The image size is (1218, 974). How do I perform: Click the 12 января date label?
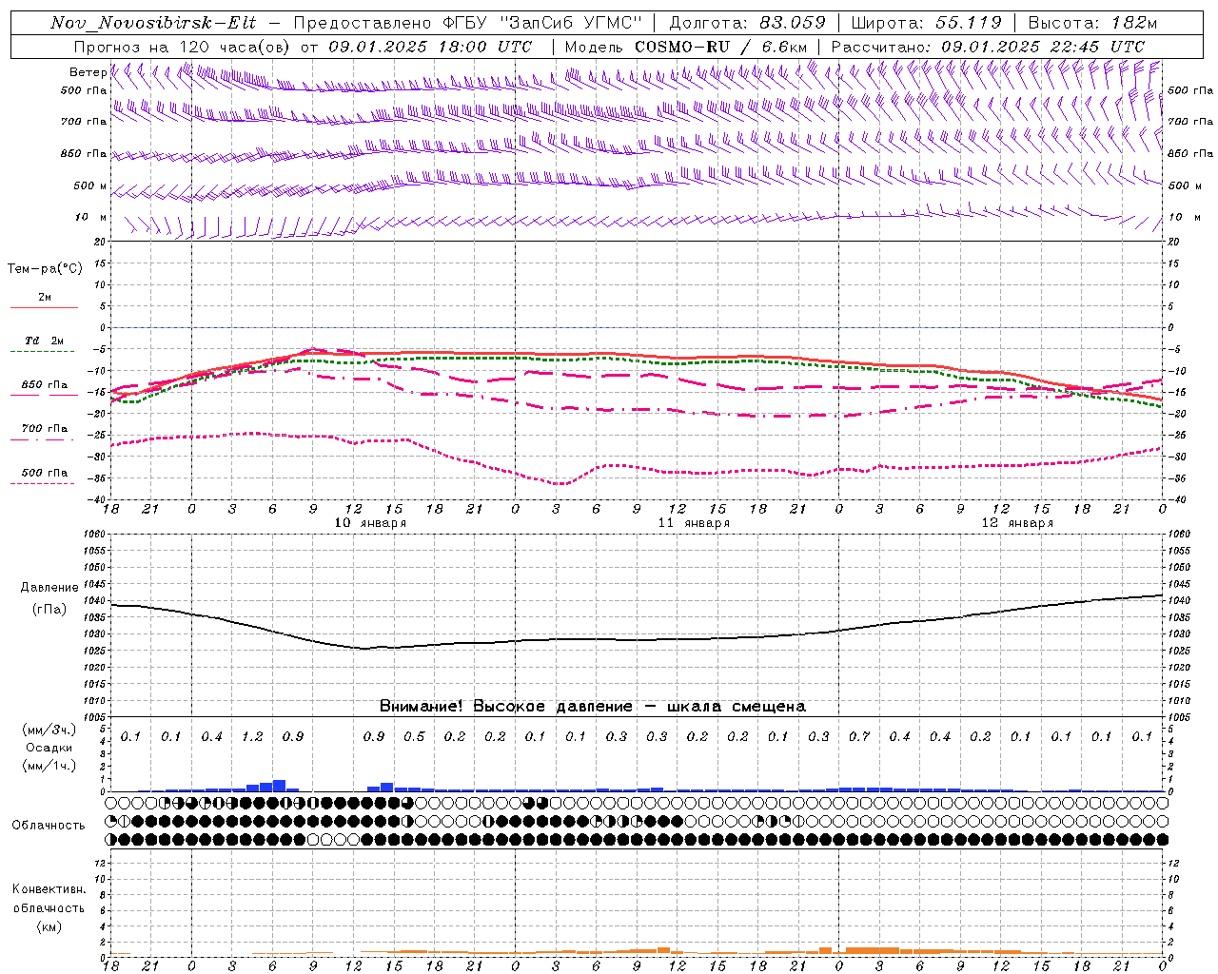pyautogui.click(x=1017, y=523)
